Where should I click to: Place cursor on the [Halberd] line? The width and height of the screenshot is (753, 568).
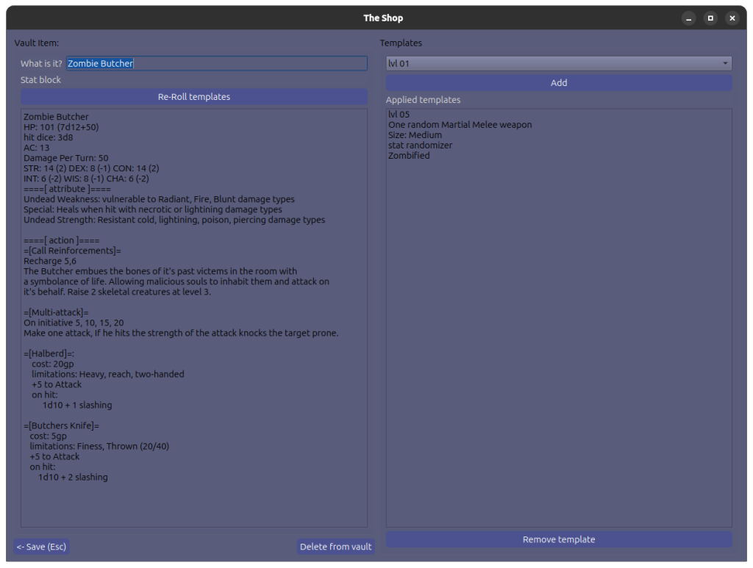point(49,353)
